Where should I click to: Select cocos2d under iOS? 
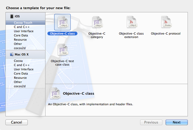click(25, 48)
